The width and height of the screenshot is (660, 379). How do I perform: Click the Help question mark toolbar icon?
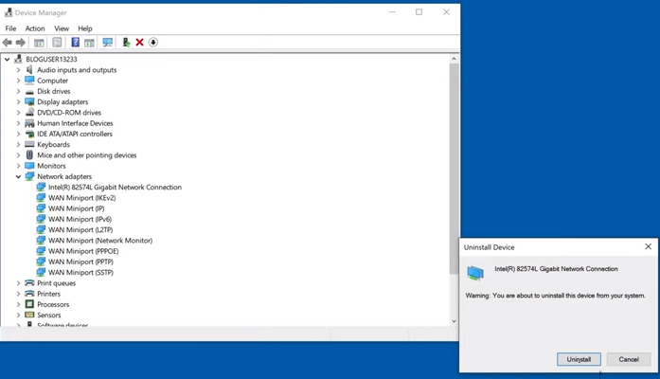point(76,42)
